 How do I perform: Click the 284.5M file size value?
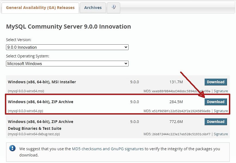tap(176, 102)
